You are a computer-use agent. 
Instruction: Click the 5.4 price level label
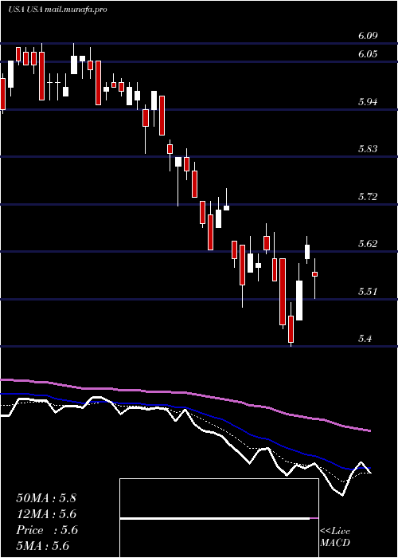coord(365,339)
